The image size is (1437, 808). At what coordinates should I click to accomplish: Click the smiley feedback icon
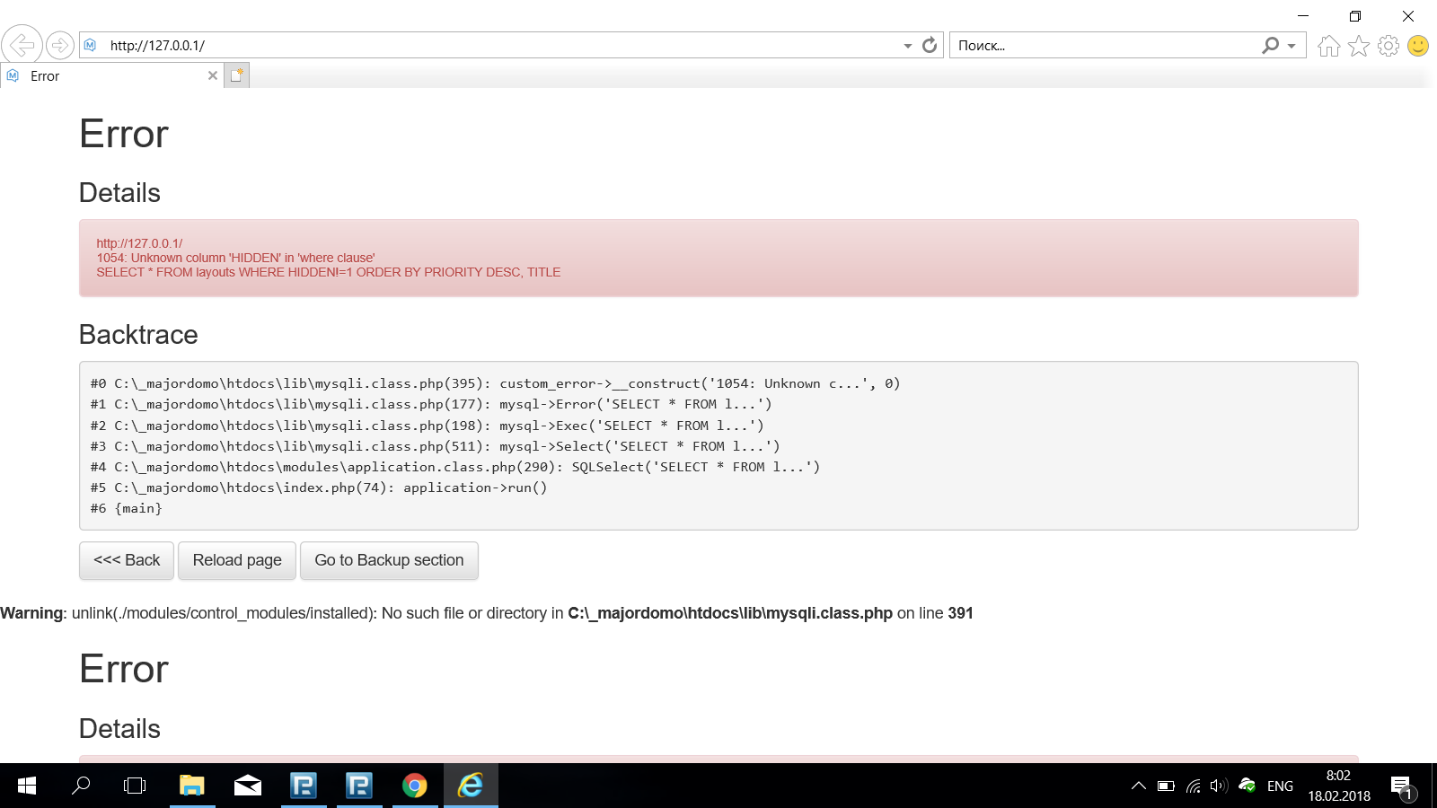click(x=1418, y=46)
